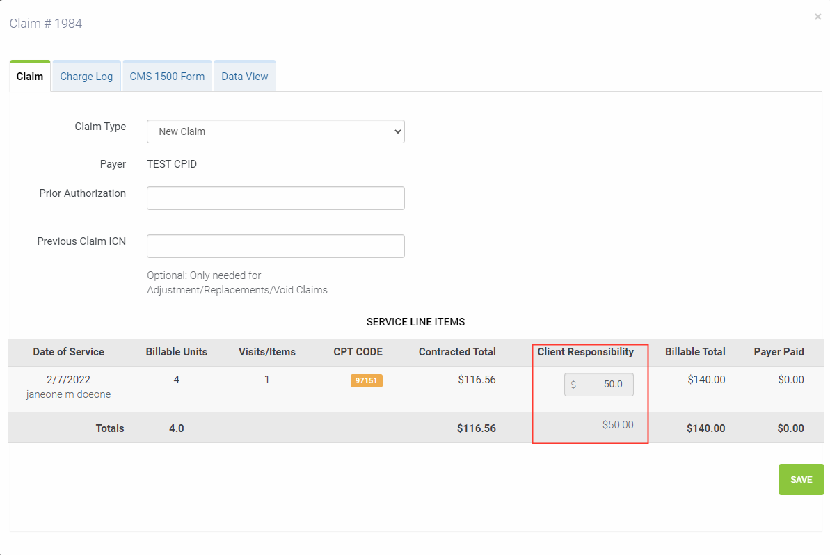Viewport: 830px width, 555px height.
Task: Click the $0.00 payer paid in service row
Action: [791, 379]
